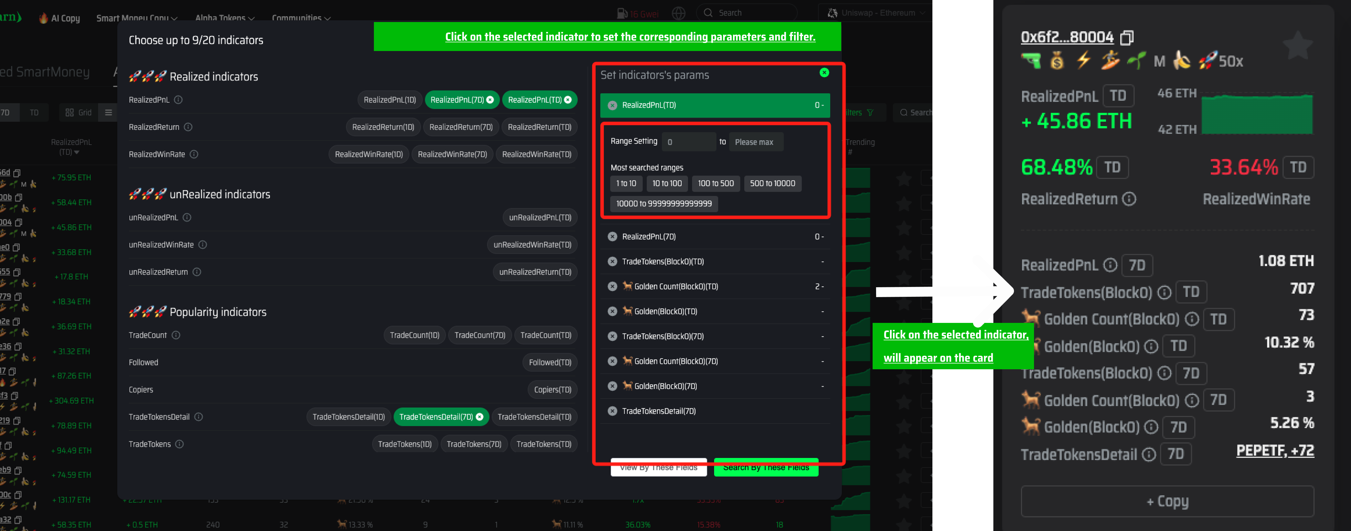1351x531 pixels.
Task: Toggle off the TradeTokensDetail(7D) chip
Action: pos(479,417)
